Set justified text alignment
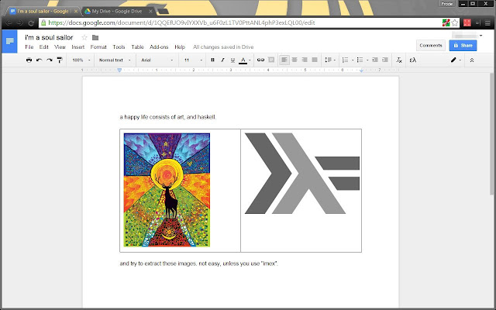The height and width of the screenshot is (310, 496). [315, 60]
